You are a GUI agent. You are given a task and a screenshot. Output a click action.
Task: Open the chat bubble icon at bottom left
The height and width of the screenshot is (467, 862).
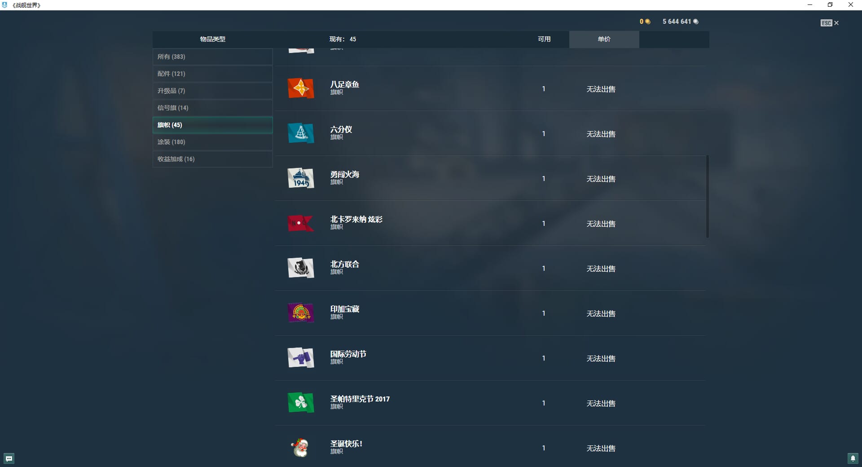coord(9,458)
